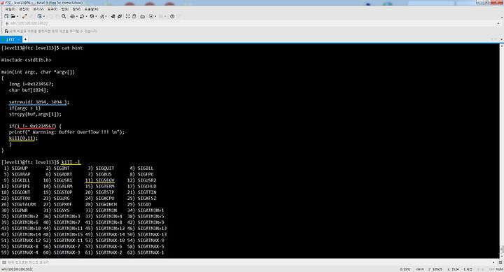Click the Print toolbar icon
Image resolution: width=504 pixels, height=272 pixels.
[72, 16]
